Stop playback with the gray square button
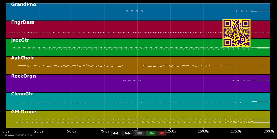277x139 pixels. tap(140, 133)
